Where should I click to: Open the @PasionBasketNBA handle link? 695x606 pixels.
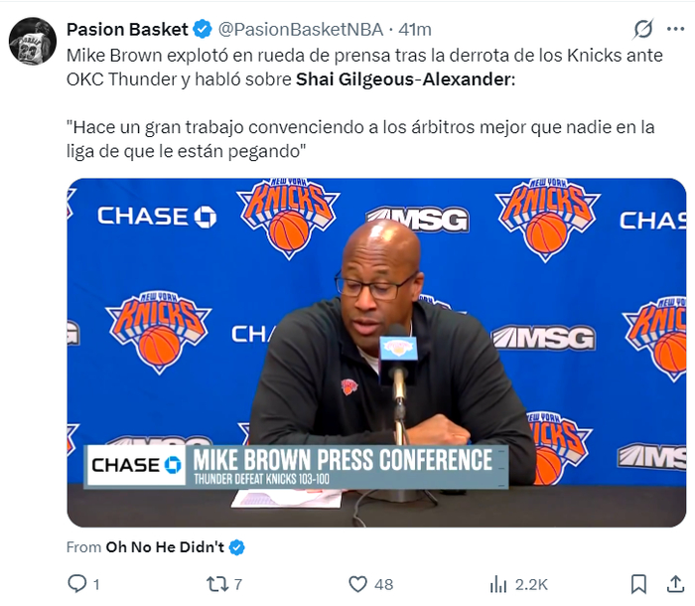[x=301, y=29]
